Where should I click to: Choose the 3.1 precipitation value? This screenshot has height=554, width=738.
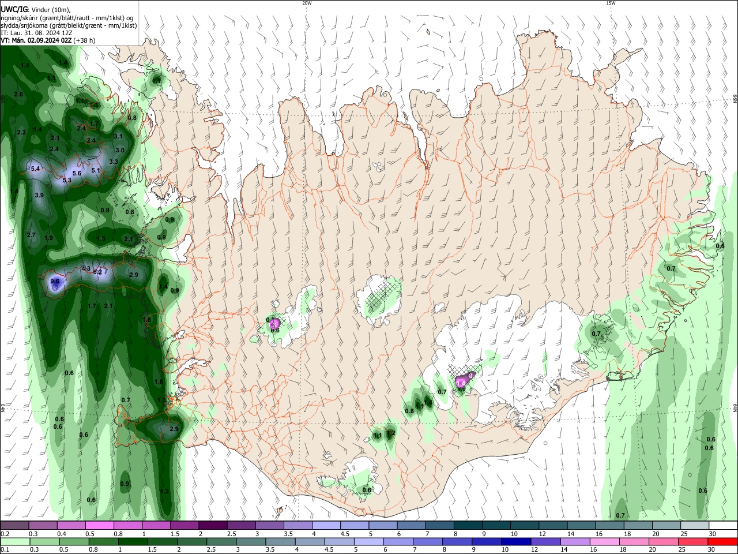(118, 136)
